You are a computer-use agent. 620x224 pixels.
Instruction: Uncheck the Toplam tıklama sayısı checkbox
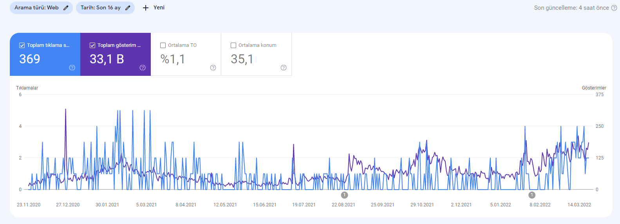pos(22,45)
